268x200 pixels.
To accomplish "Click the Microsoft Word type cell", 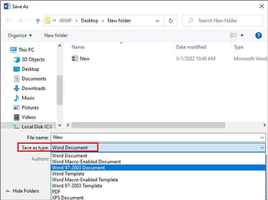I will 250,58.
